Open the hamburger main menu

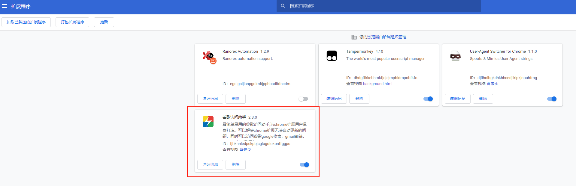pos(5,6)
